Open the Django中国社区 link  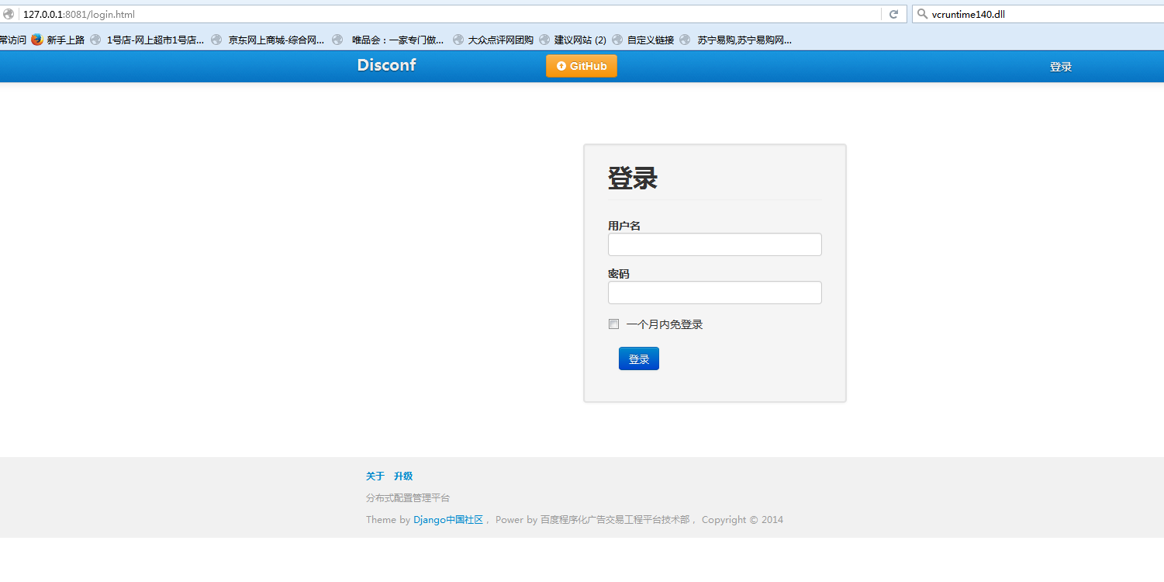[447, 520]
